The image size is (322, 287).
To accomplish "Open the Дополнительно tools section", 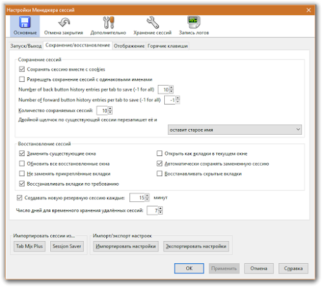I will (x=108, y=26).
